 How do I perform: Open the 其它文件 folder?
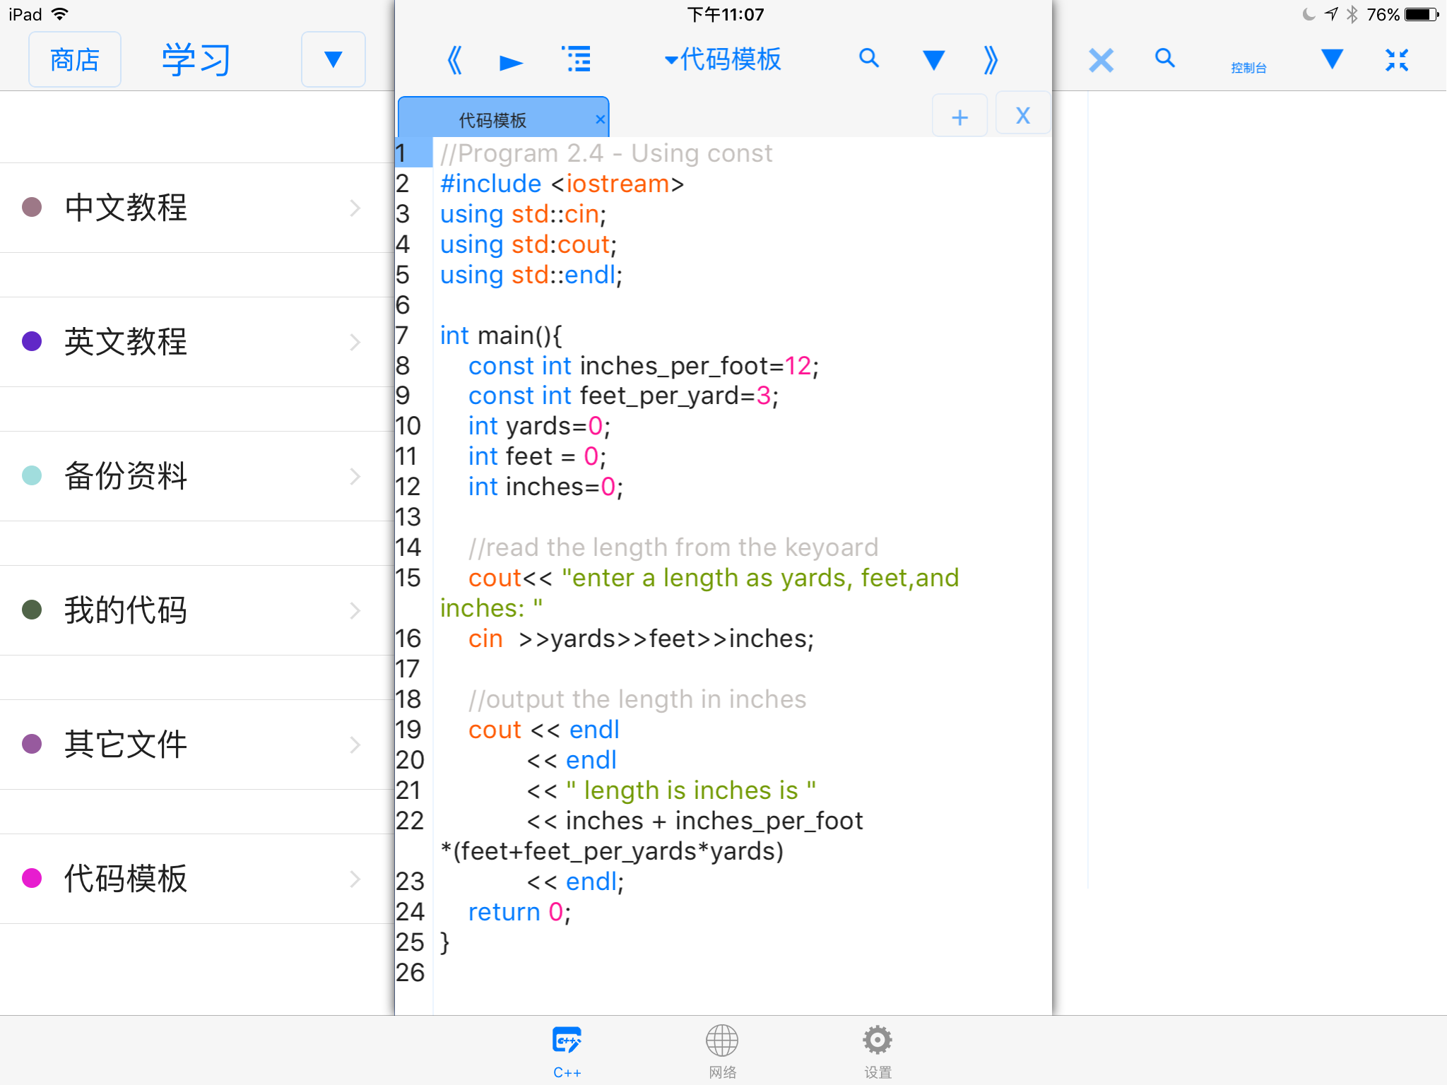(196, 745)
